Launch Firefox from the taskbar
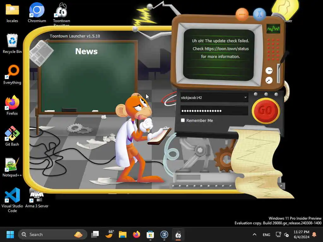This screenshot has width=323, height=242. (136, 234)
